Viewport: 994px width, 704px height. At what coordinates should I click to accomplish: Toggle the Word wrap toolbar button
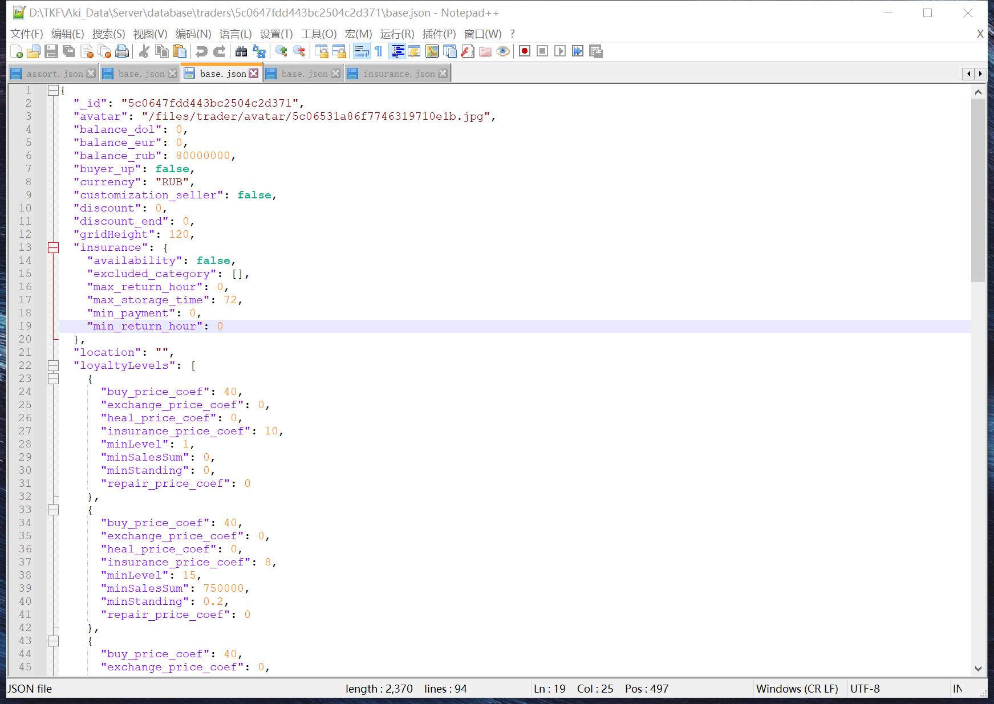(362, 52)
